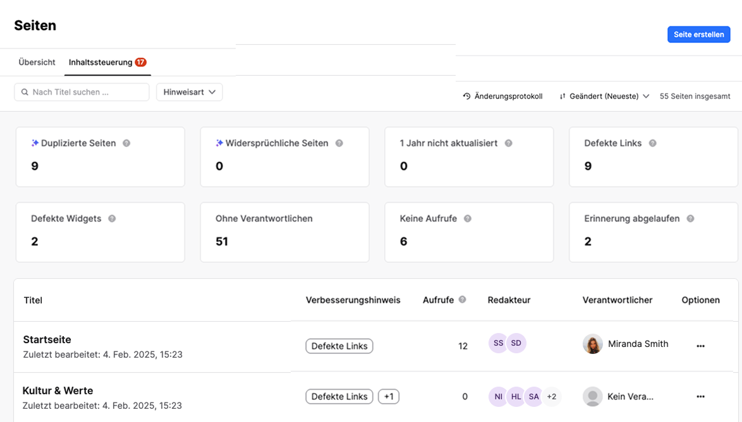Filter by the 1 Jahr nicht aktualisiert card
The image size is (742, 422).
(469, 156)
